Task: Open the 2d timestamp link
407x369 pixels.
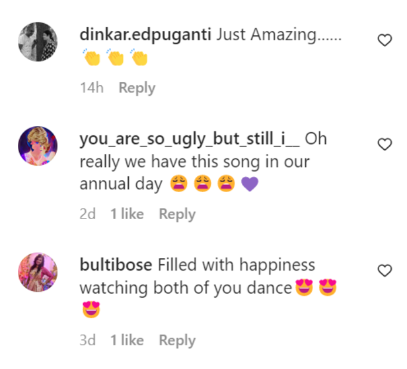Action: point(87,214)
